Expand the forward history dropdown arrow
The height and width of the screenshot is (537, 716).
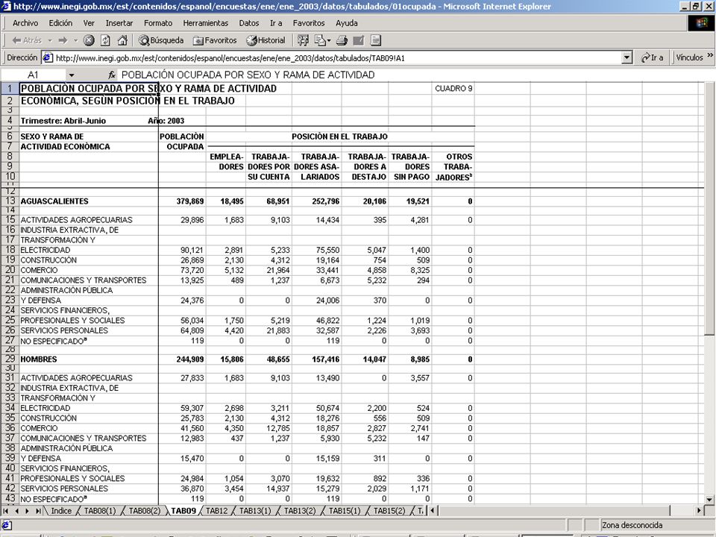click(76, 40)
